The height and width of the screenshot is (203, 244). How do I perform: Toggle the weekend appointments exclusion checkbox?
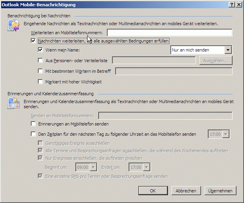click(40, 151)
